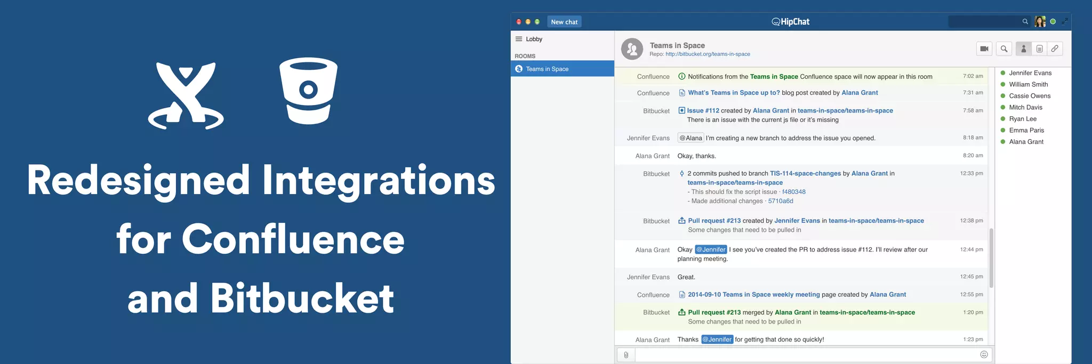Open branch TIS-114-space-changes link
Image resolution: width=1092 pixels, height=364 pixels.
point(805,173)
